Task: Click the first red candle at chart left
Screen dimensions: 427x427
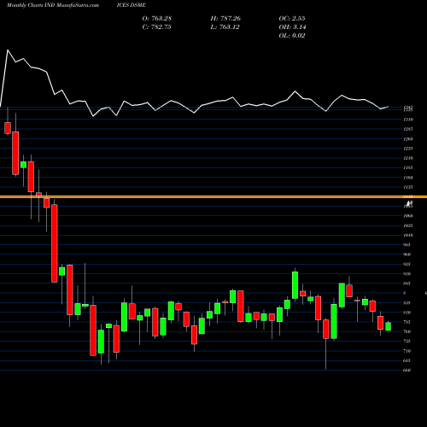Action: tap(8, 128)
